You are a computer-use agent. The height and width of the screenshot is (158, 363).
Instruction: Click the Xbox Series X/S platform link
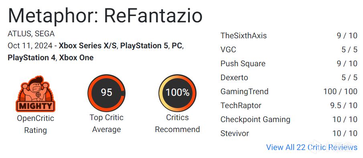point(88,45)
